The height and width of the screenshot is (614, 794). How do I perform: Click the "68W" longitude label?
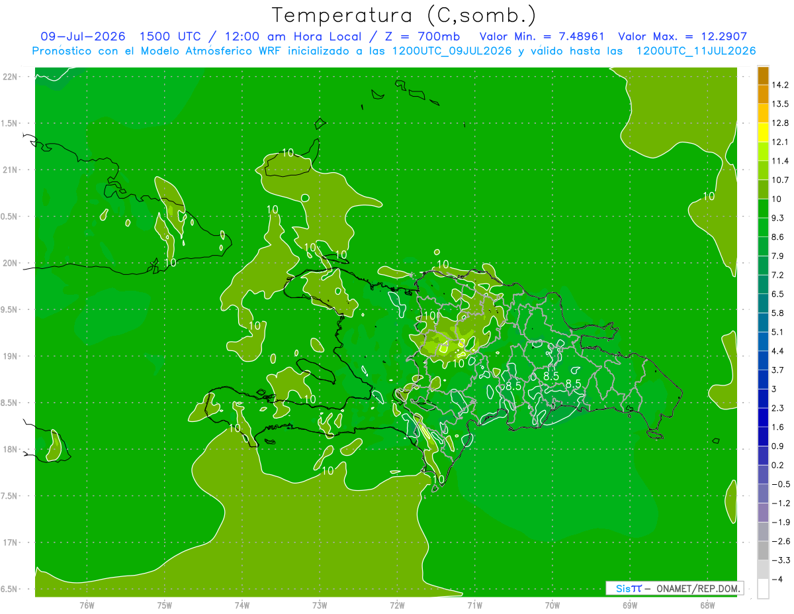point(707,605)
